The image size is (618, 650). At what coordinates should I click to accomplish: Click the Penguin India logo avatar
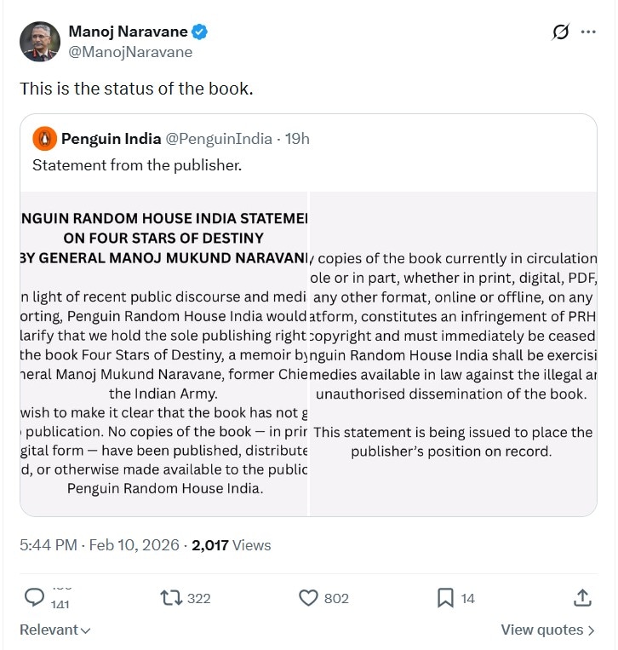(x=43, y=138)
